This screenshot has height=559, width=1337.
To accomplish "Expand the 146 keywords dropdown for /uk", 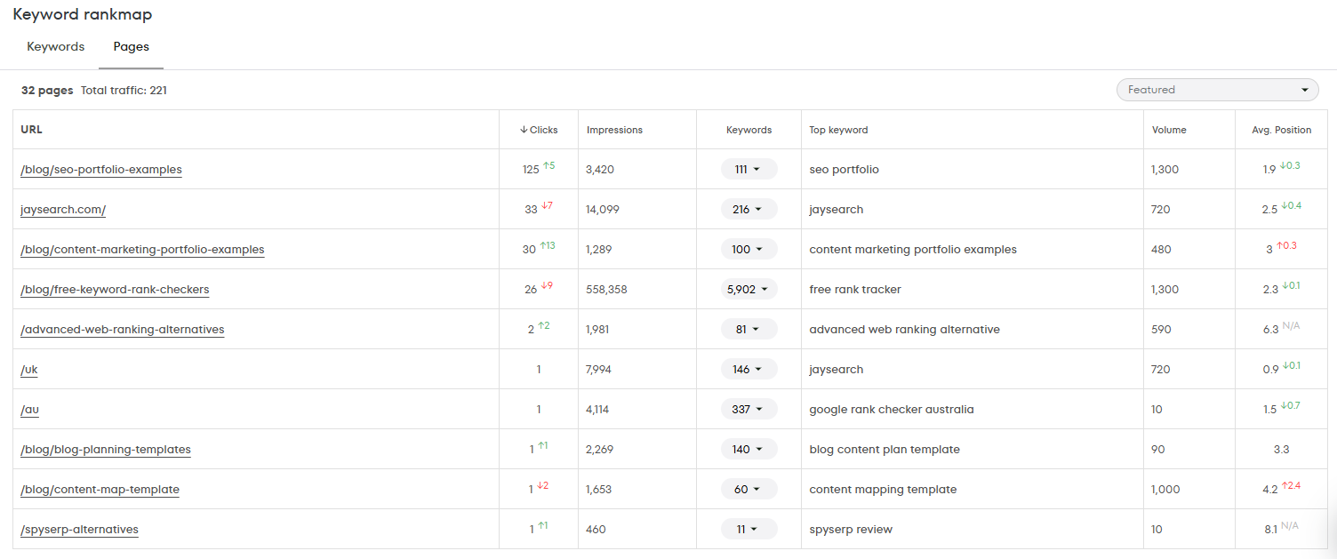I will [749, 368].
